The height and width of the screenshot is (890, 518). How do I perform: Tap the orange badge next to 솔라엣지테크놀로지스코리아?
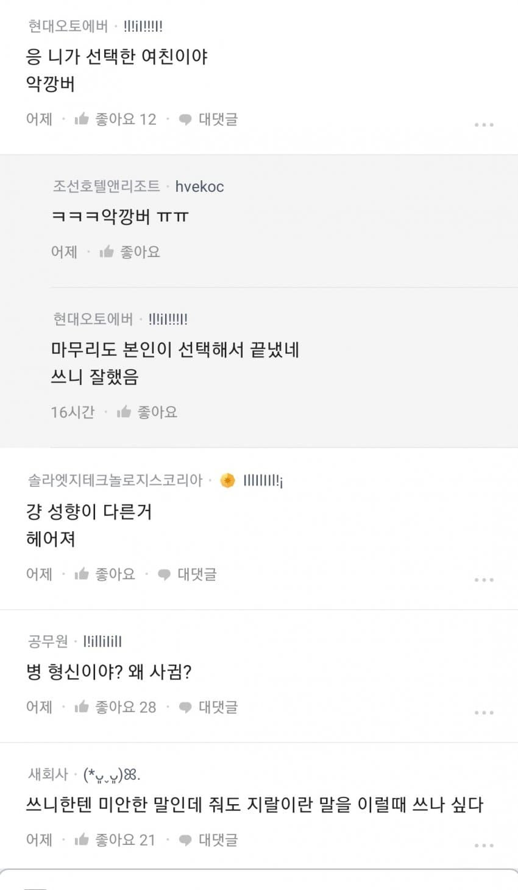[227, 481]
